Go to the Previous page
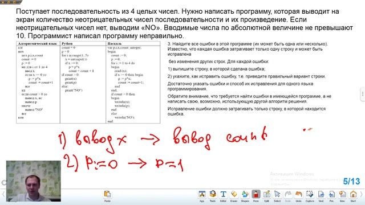Viewport: 365px width, 205px height. 332,195
